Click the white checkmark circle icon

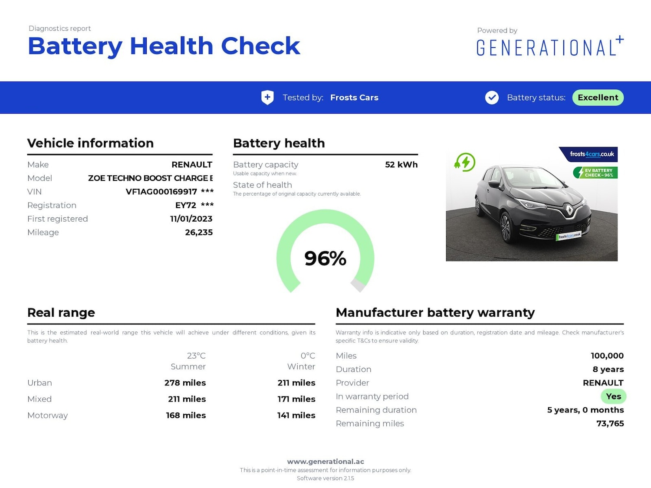coord(492,98)
